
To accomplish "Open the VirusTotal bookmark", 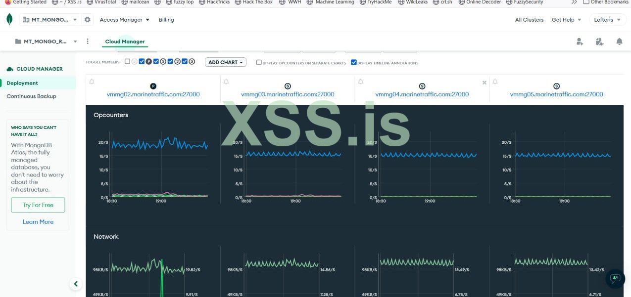I will pyautogui.click(x=102, y=2).
